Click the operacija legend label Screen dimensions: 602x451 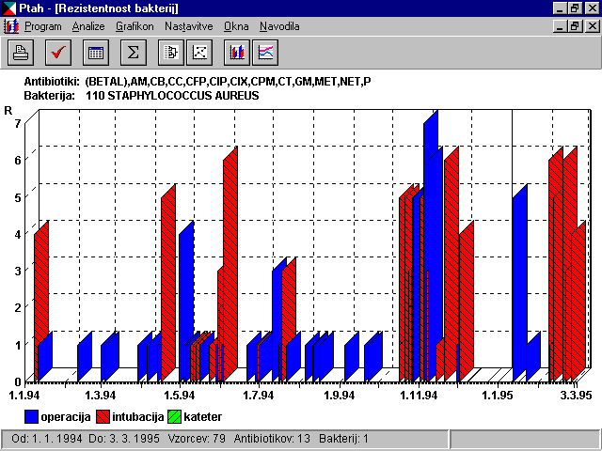tap(66, 417)
